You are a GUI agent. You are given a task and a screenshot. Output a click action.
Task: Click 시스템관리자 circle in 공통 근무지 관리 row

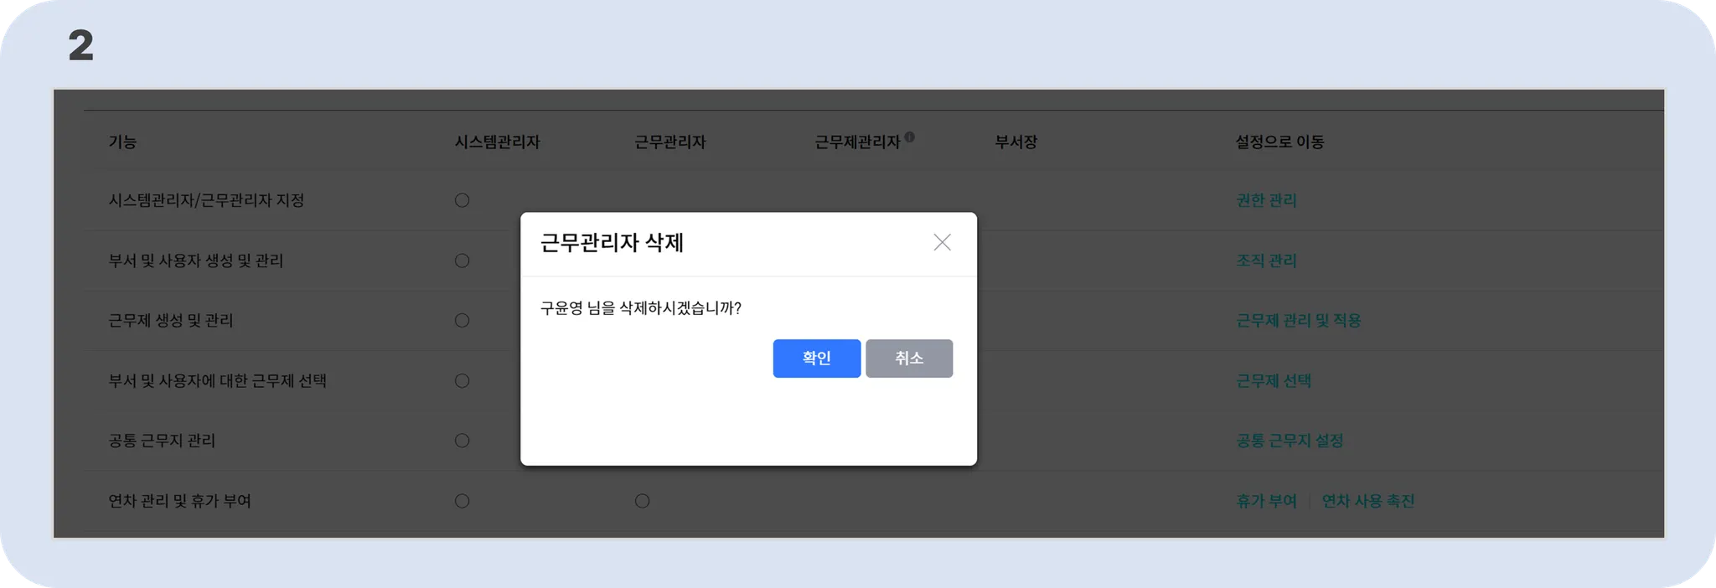click(462, 441)
